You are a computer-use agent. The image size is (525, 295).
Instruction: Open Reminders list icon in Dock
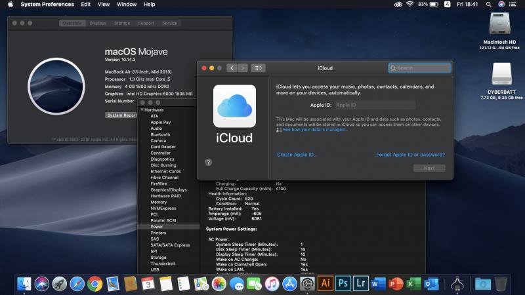tap(184, 284)
